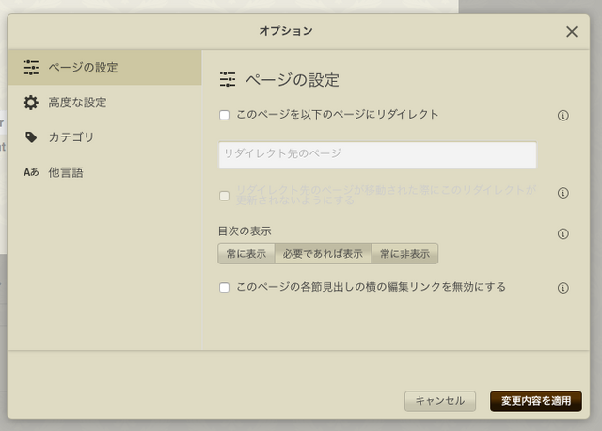
Task: Select 常に非表示 table of contents option
Action: pos(404,253)
